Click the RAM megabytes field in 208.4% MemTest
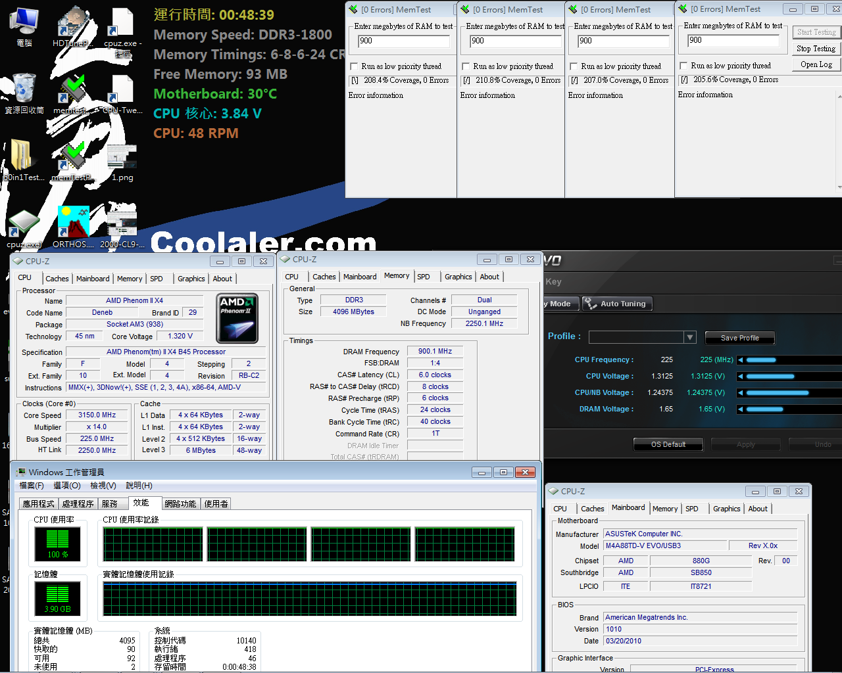 [404, 41]
